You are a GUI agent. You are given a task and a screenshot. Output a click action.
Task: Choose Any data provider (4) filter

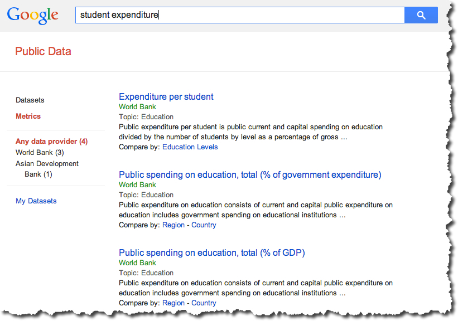52,141
